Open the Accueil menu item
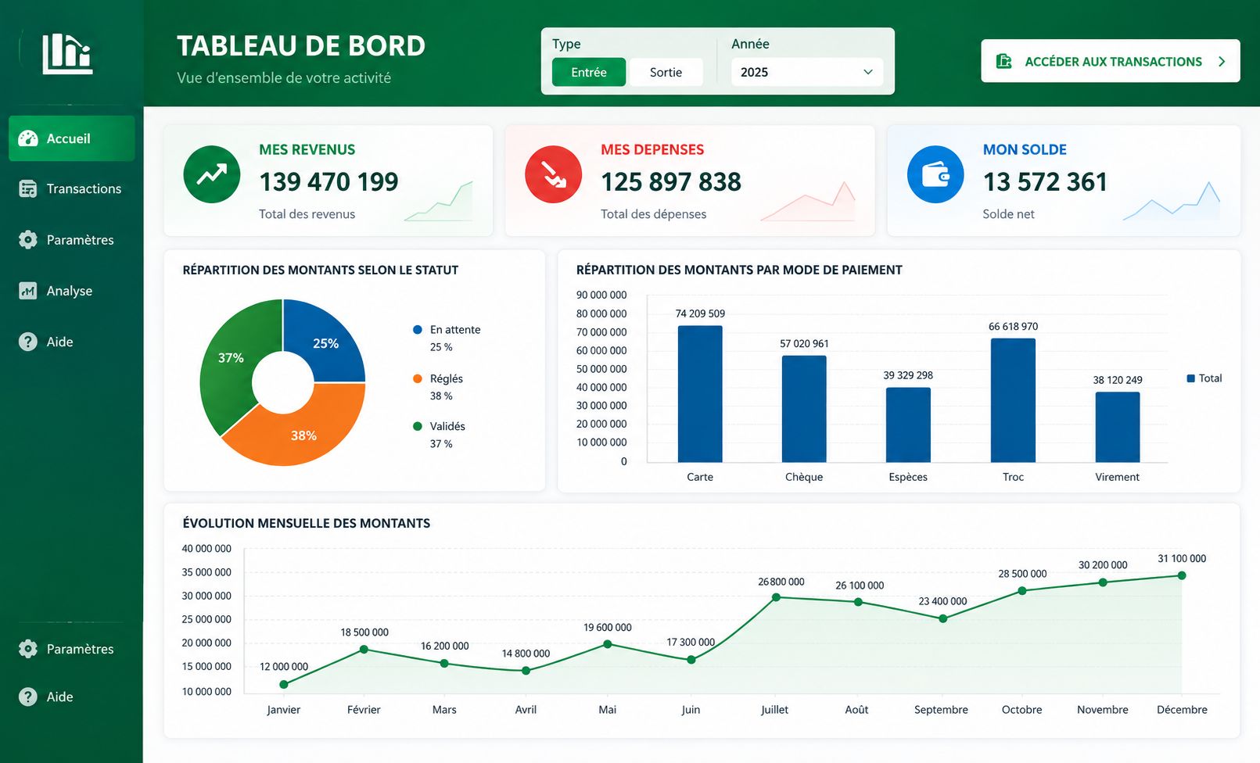1260x763 pixels. [x=72, y=138]
